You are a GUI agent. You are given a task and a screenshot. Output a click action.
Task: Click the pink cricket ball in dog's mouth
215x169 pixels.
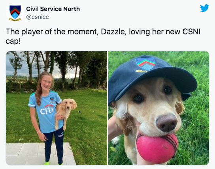point(157,148)
